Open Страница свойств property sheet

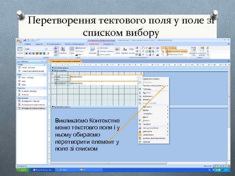pos(202,51)
